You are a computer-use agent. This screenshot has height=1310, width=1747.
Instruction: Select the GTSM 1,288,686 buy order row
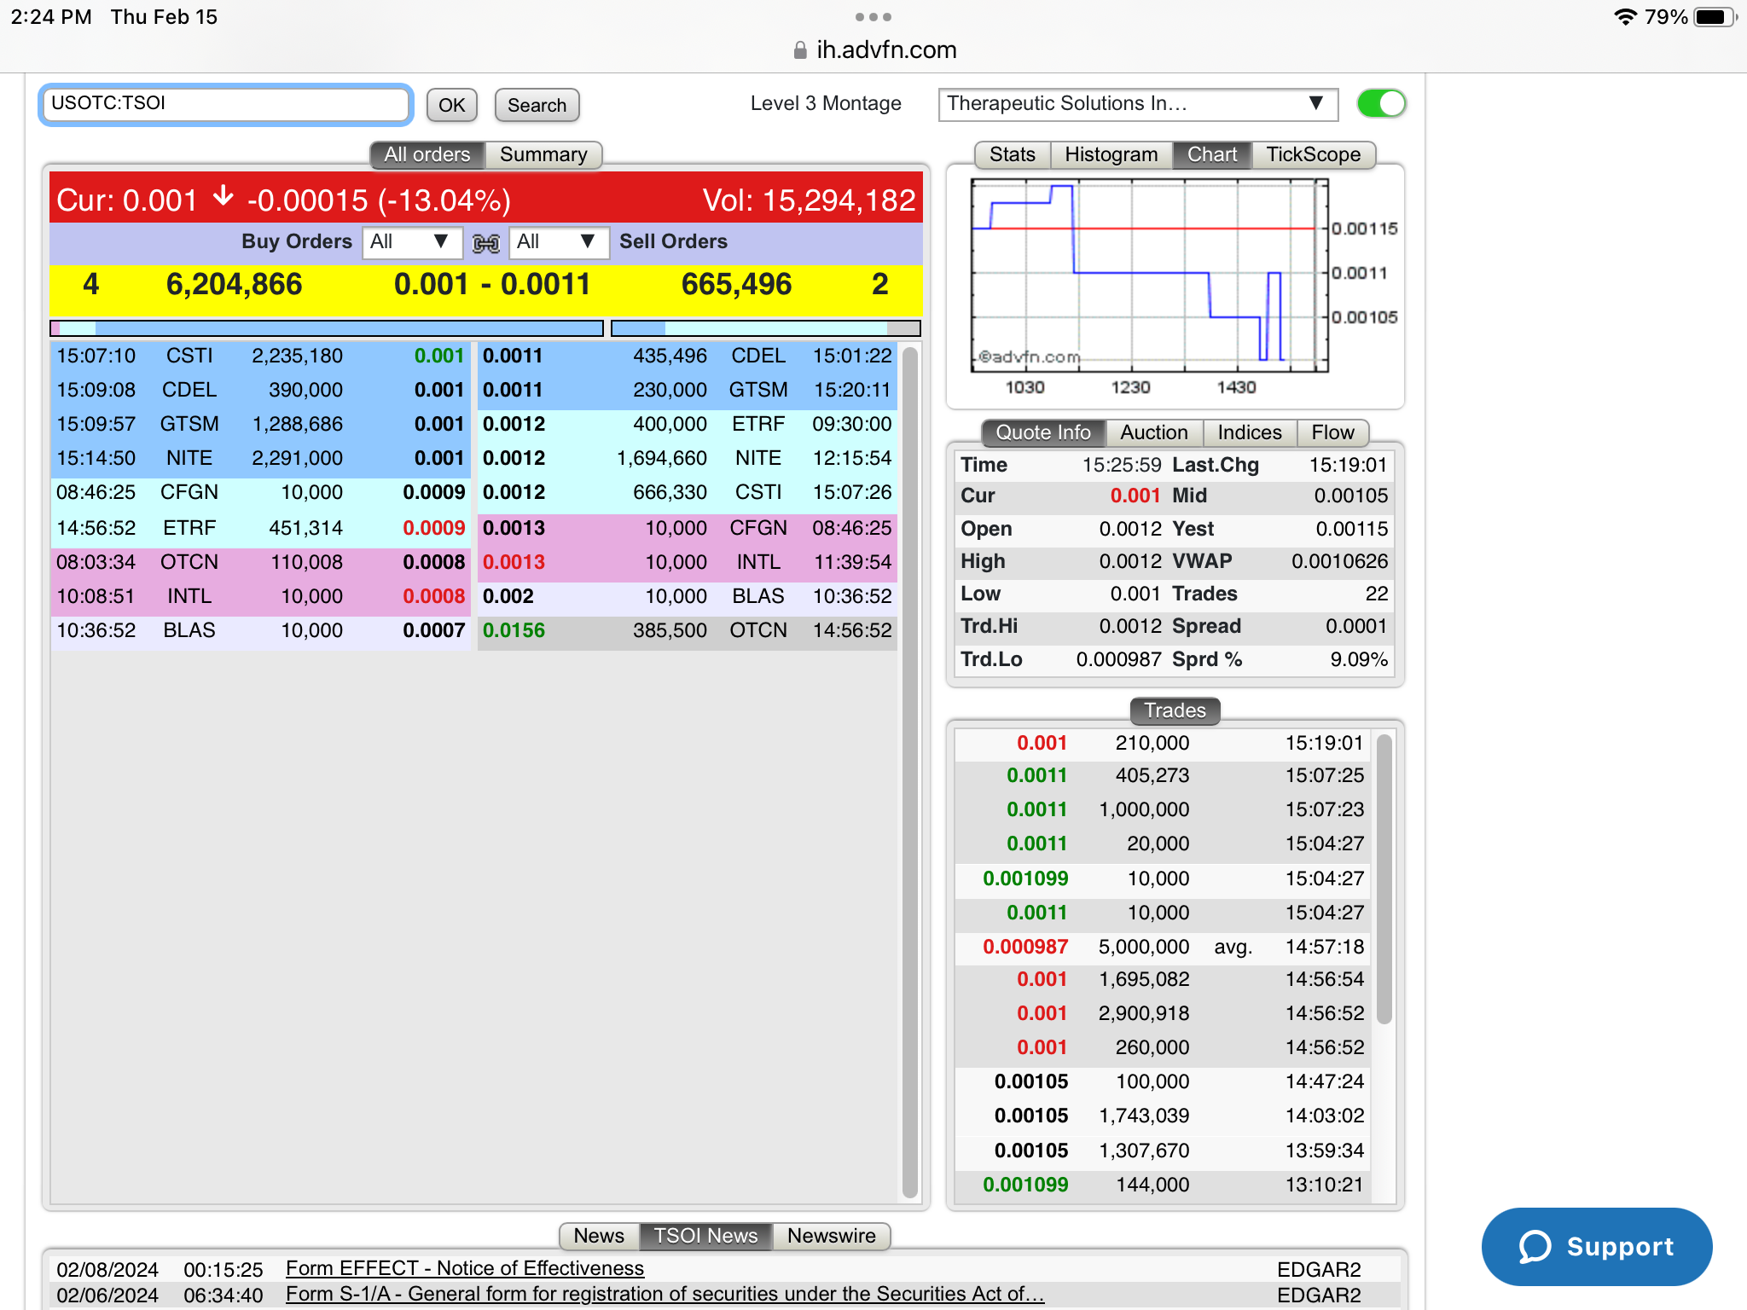(x=260, y=425)
